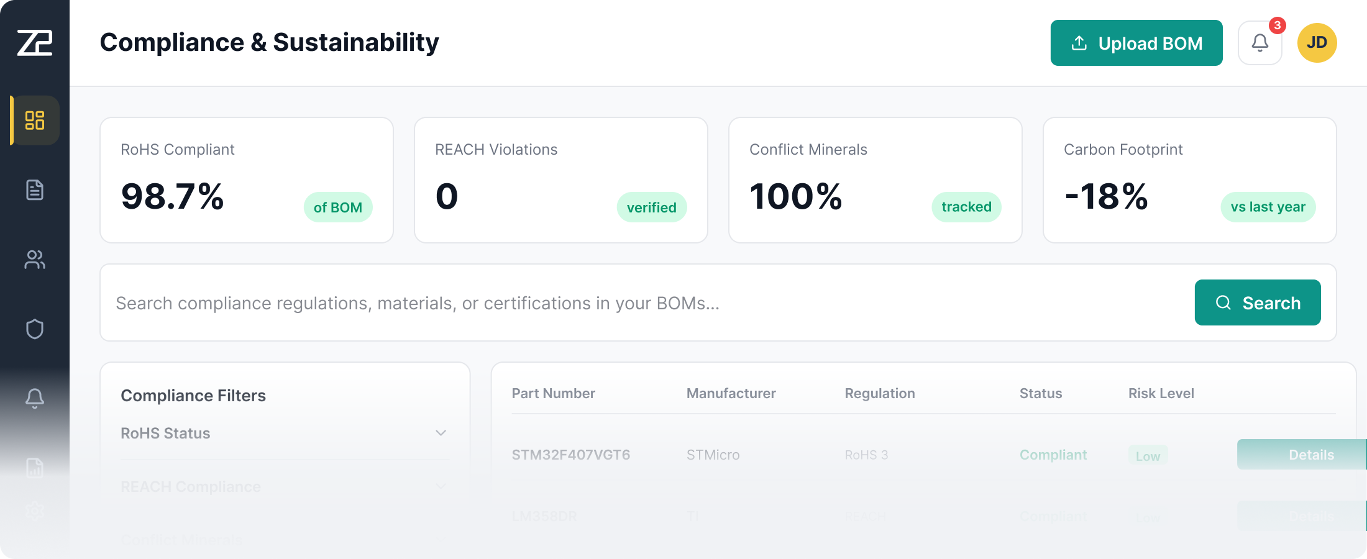
Task: Open the documents icon in sidebar
Action: [x=35, y=190]
